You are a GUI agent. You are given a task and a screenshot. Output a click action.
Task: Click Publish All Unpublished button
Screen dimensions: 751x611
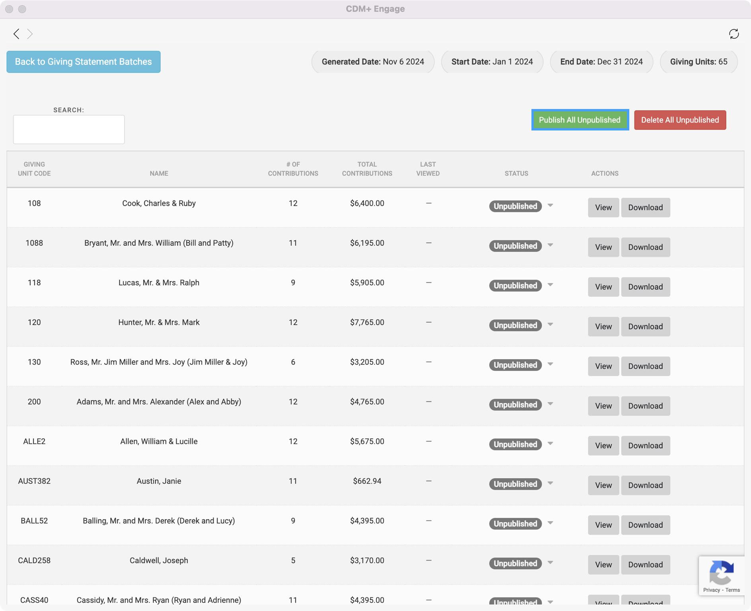click(x=580, y=120)
